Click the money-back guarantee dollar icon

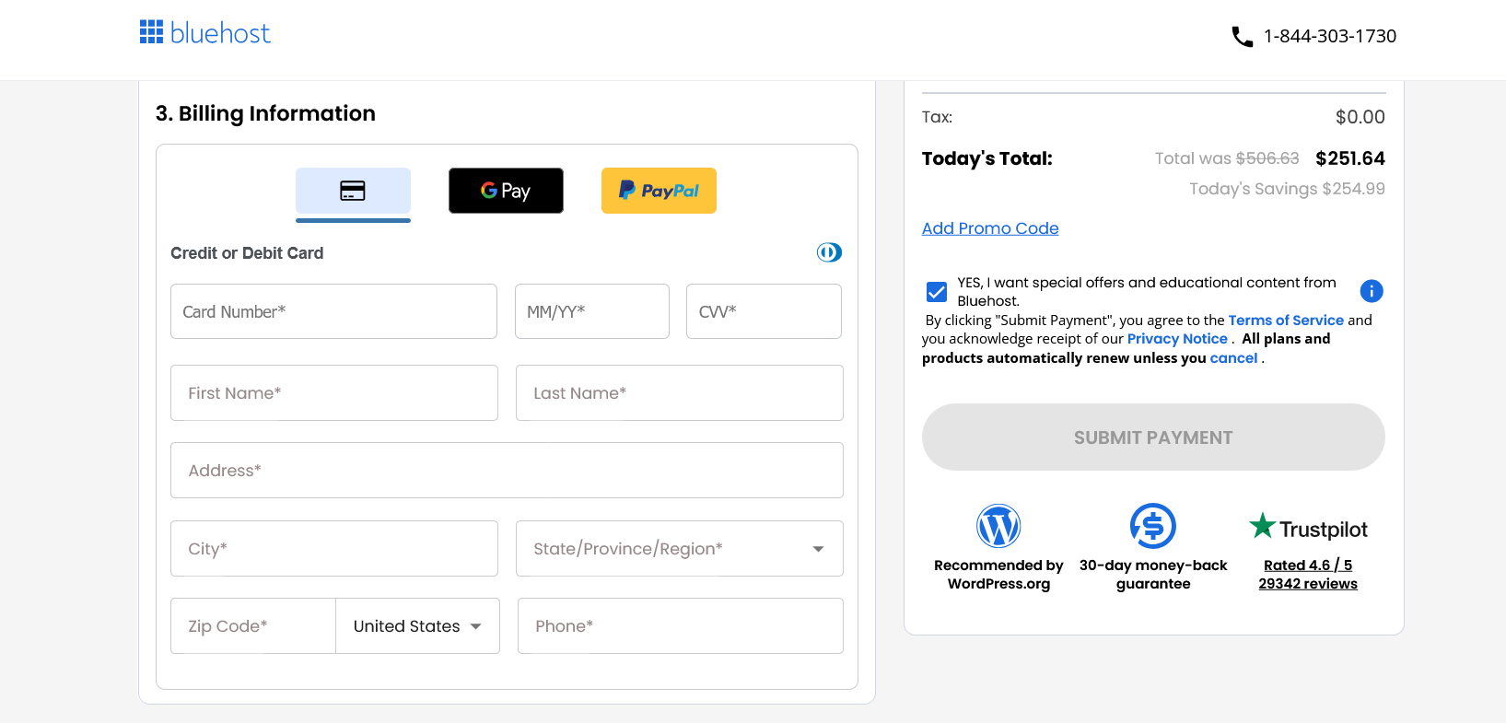pyautogui.click(x=1153, y=527)
